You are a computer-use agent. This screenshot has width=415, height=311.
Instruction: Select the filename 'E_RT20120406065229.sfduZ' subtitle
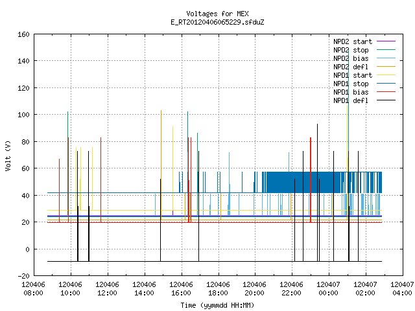217,22
